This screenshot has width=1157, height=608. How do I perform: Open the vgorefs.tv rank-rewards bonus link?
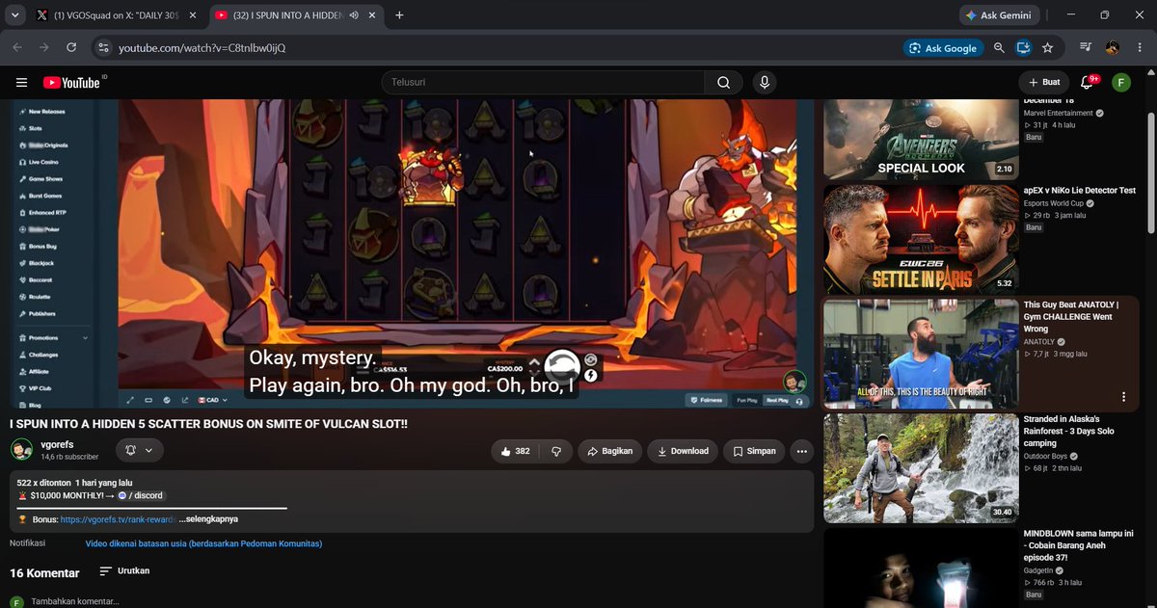pyautogui.click(x=120, y=519)
